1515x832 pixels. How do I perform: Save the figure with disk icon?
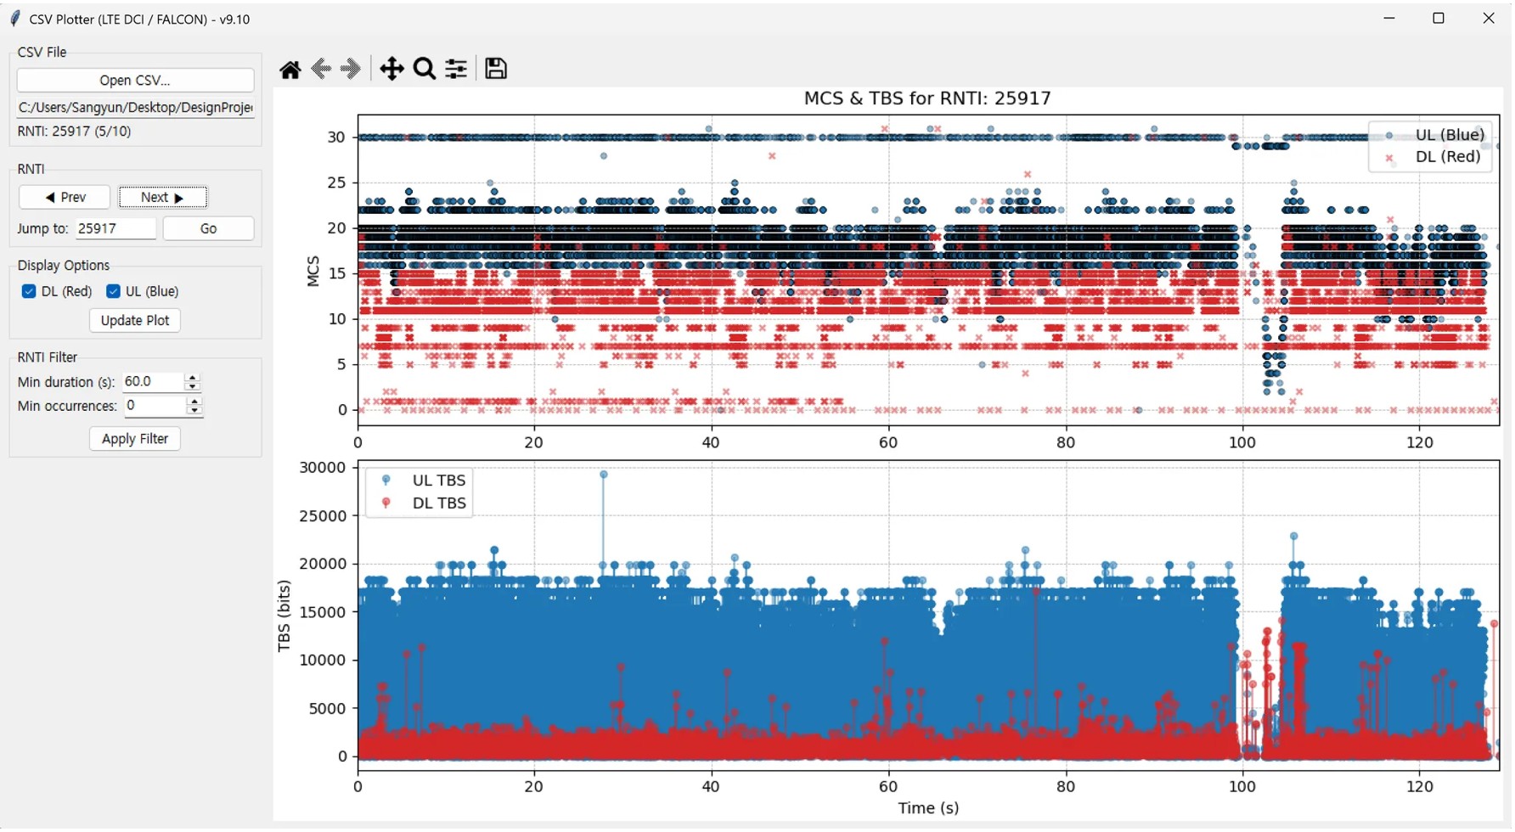[496, 69]
